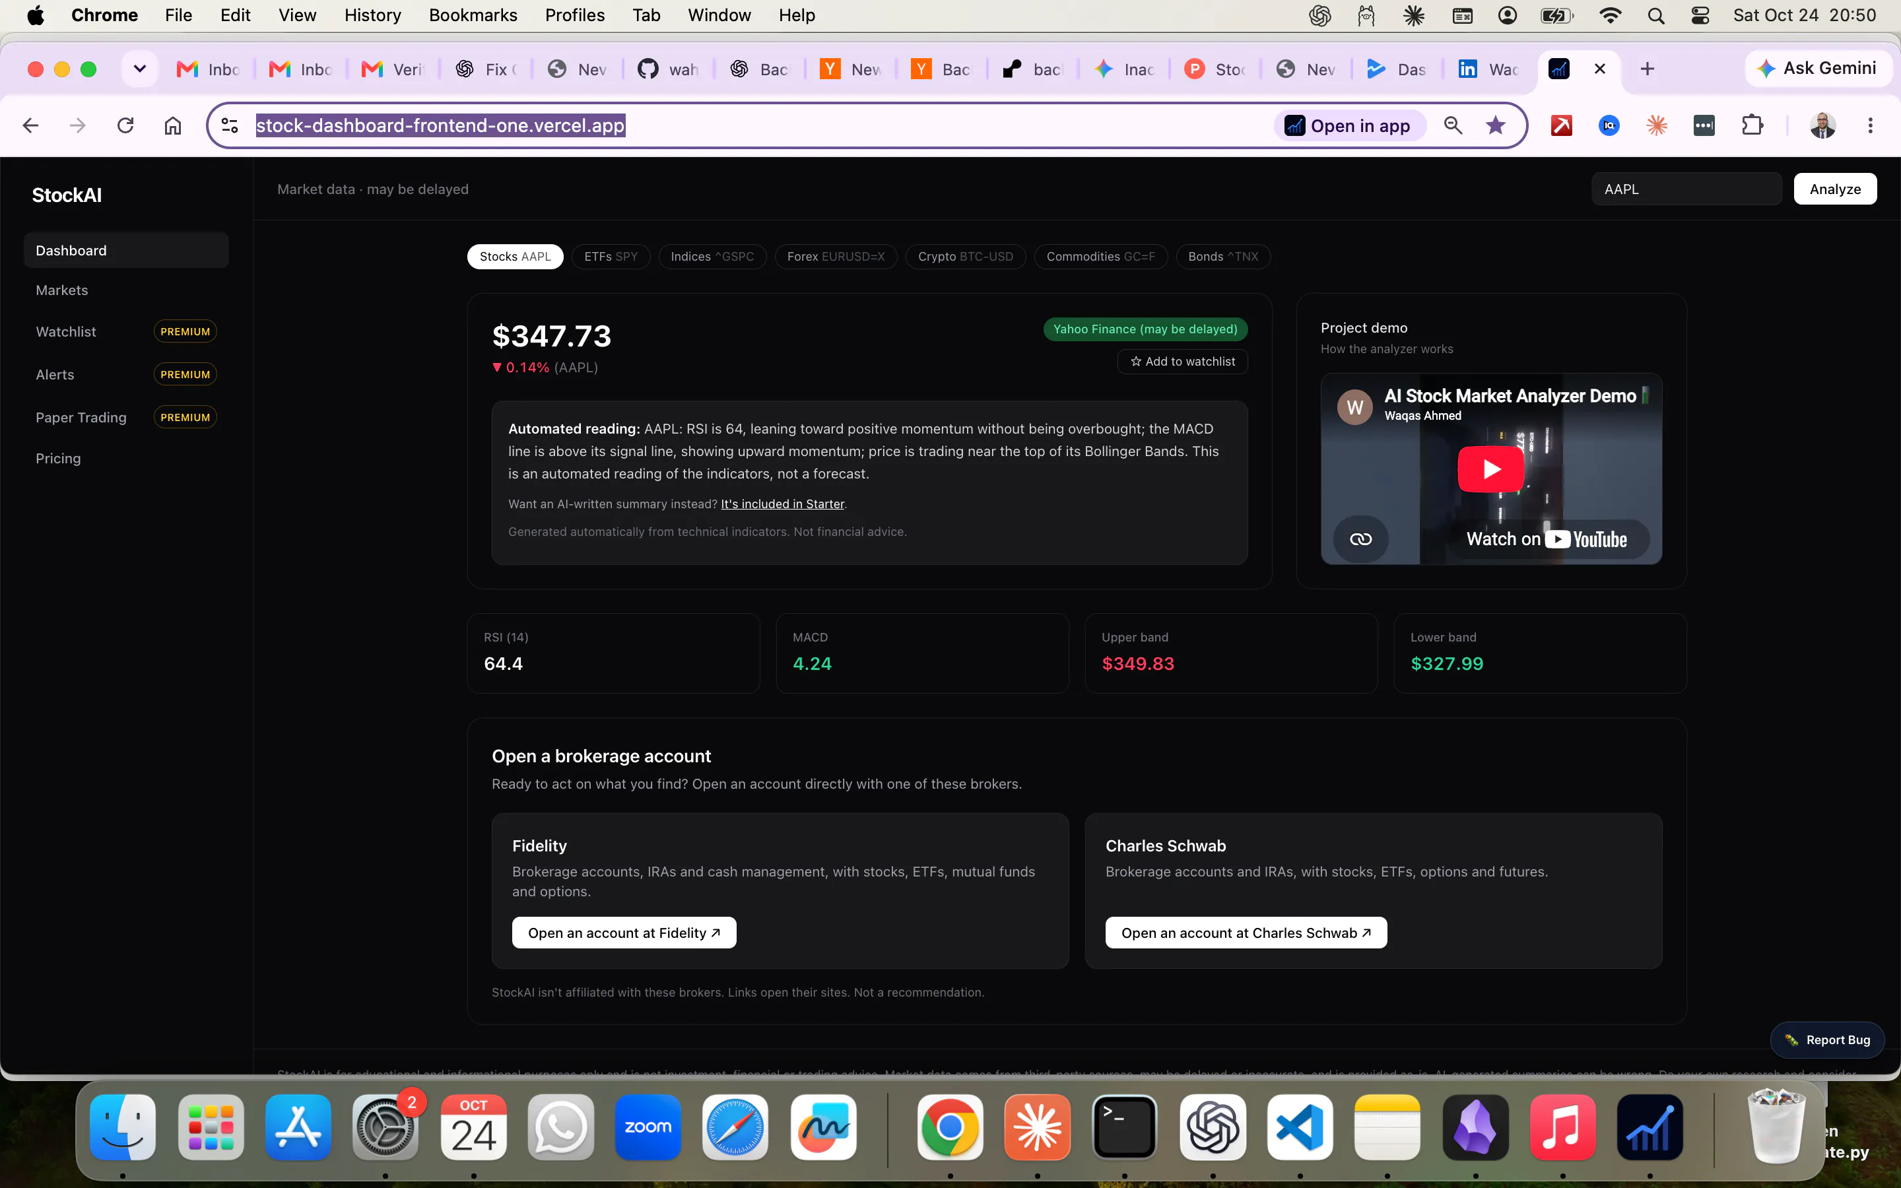Bookmark this page with the star icon
The width and height of the screenshot is (1901, 1188).
pos(1496,125)
